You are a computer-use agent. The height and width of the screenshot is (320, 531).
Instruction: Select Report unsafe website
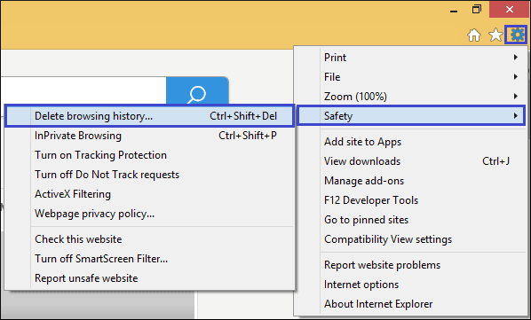coord(149,278)
